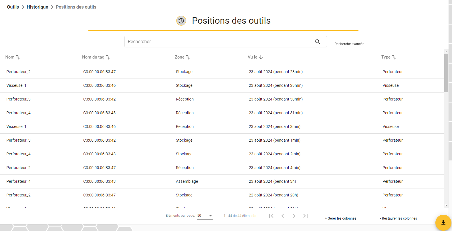Go to next page arrow

click(x=294, y=216)
